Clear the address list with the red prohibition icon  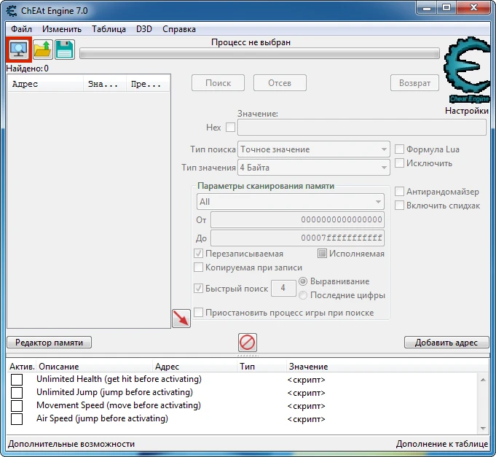pos(248,343)
